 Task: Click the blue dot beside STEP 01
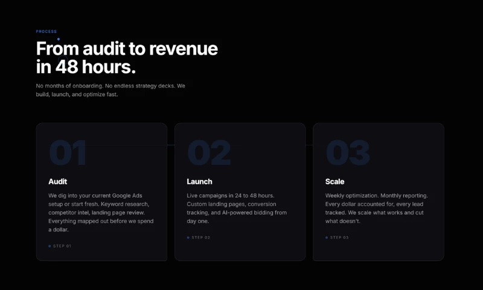(50, 246)
